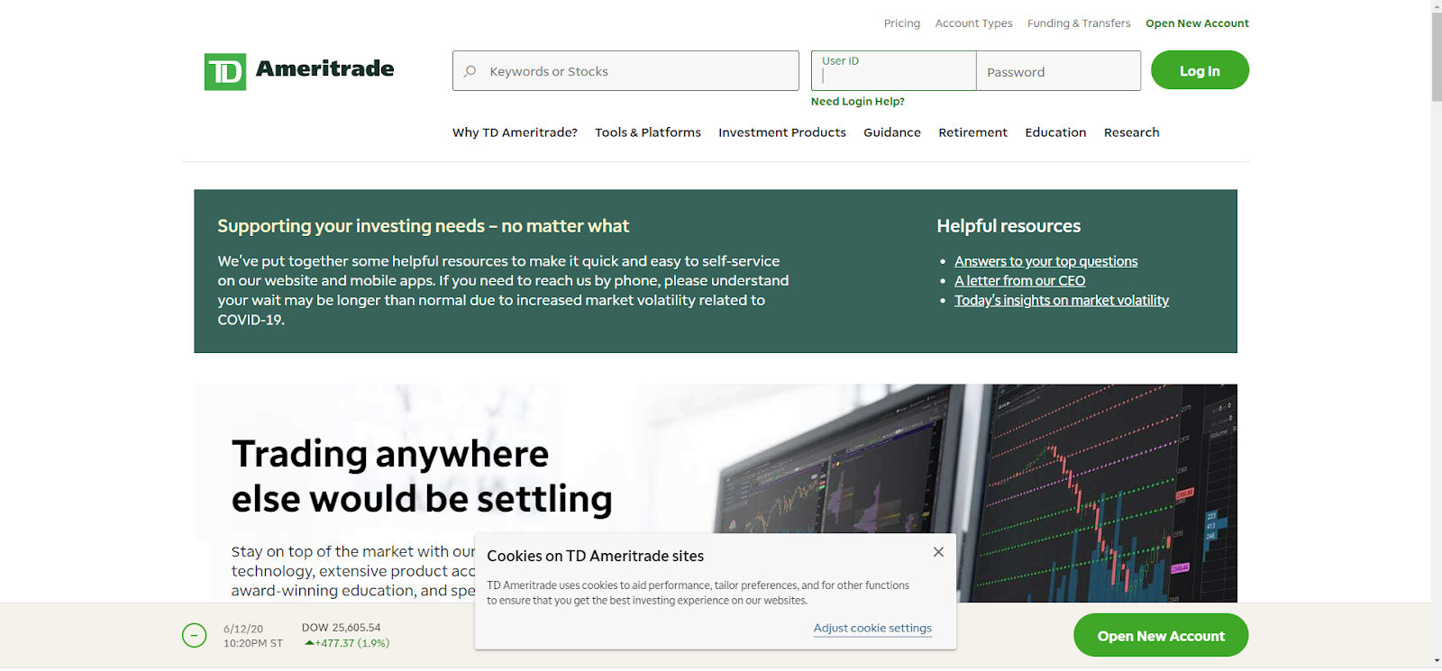Click the Trading anywhere headline

coord(422,476)
